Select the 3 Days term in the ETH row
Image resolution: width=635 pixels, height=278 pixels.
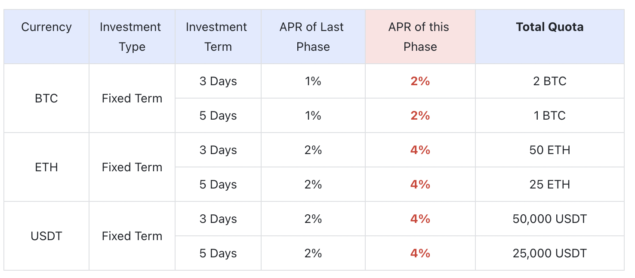218,150
